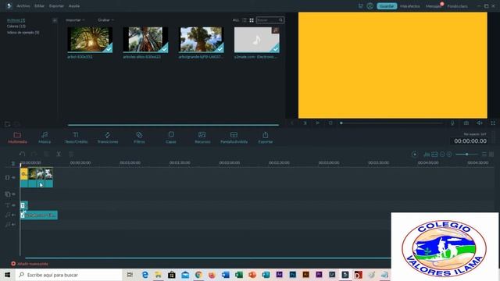Open the Ayuda menu
Viewport: 500px width, 281px height.
[x=74, y=6]
